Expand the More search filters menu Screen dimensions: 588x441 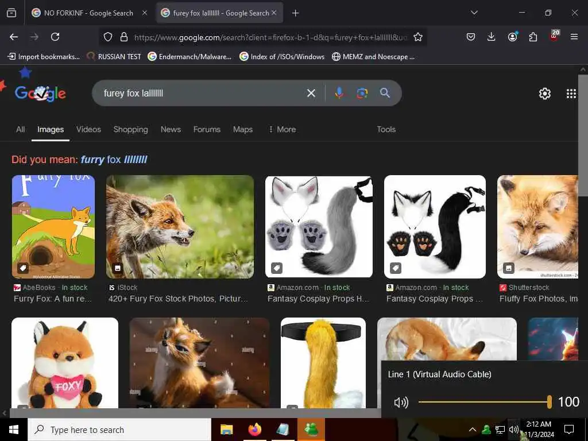tap(283, 129)
